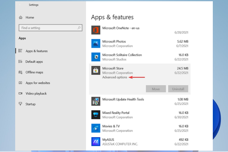Go to Offline maps section
228x152 pixels.
point(34,72)
